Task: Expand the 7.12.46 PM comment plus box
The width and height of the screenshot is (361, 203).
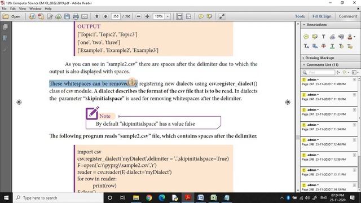Action: click(x=354, y=140)
